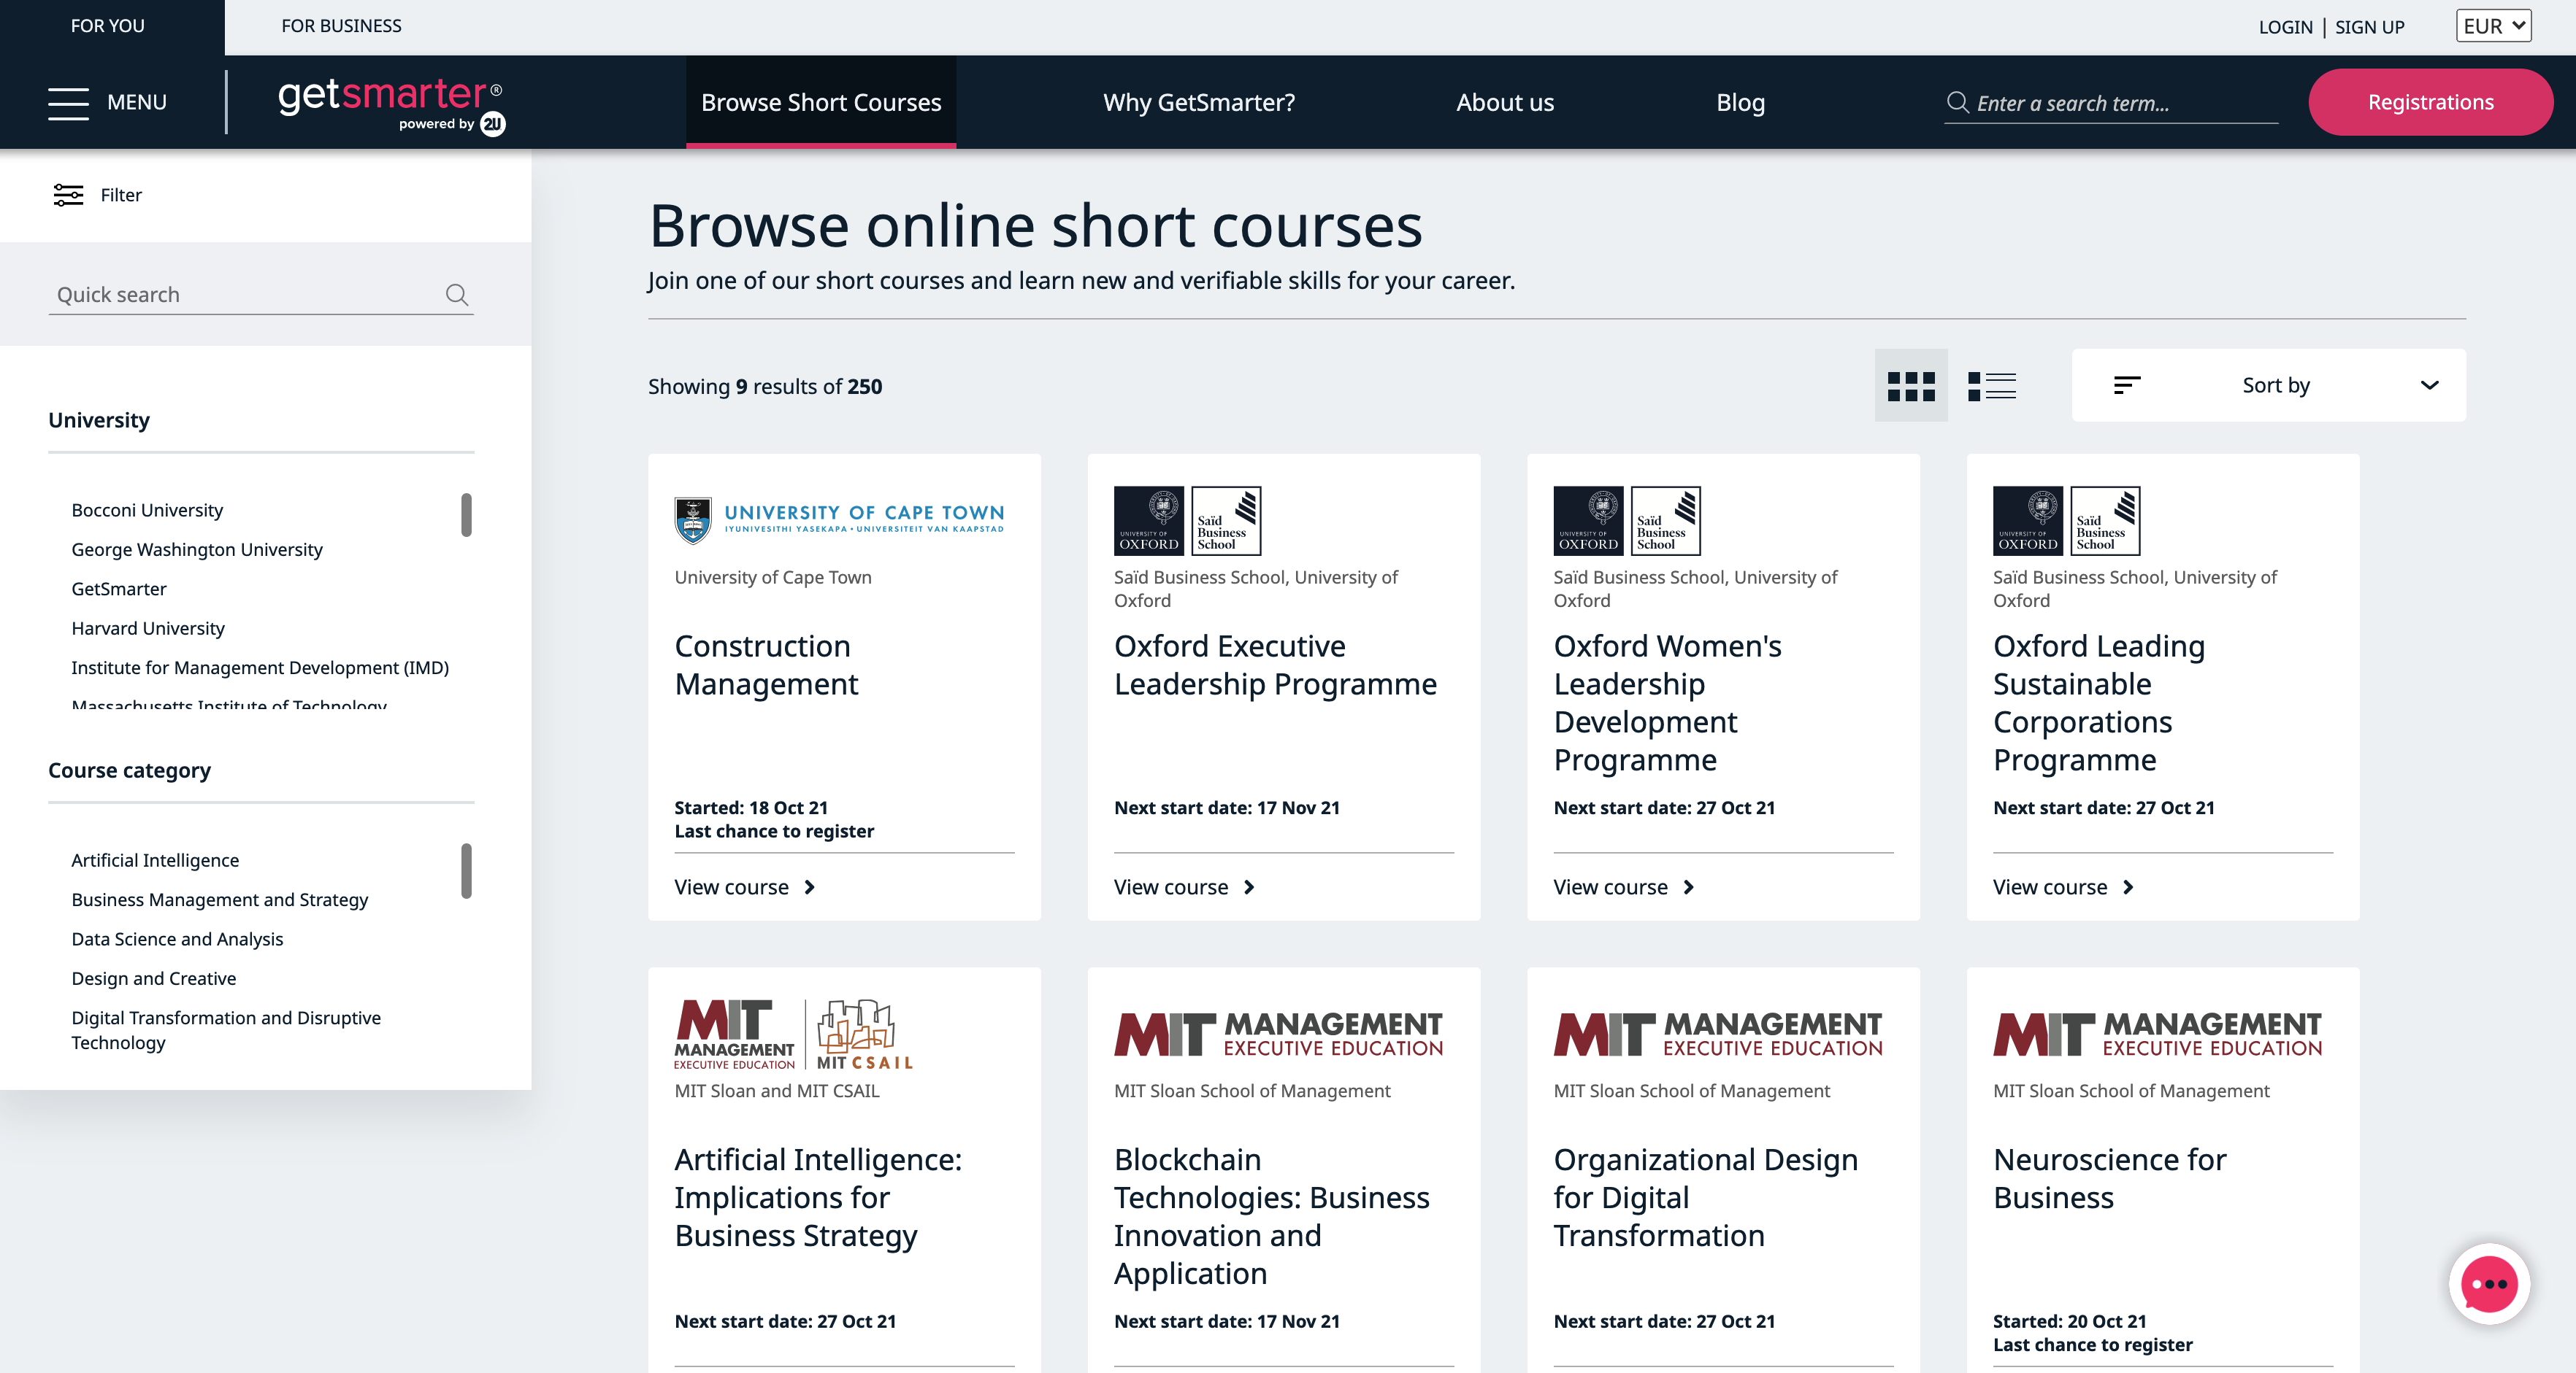Open Browse Short Courses menu

821,102
